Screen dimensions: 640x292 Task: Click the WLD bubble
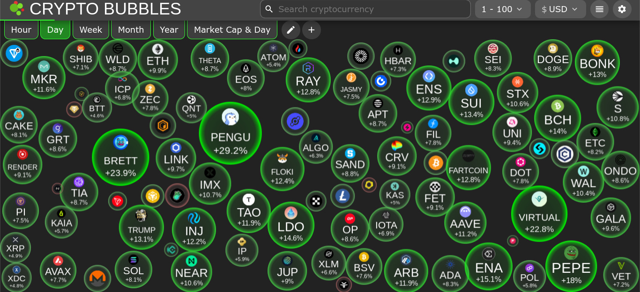118,58
